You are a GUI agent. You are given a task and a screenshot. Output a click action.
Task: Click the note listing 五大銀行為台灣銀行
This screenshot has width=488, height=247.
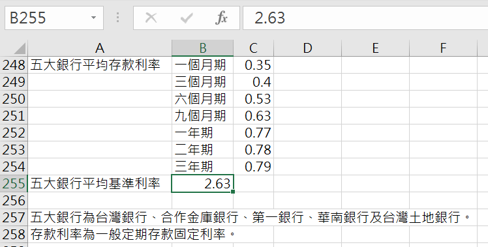[251, 218]
